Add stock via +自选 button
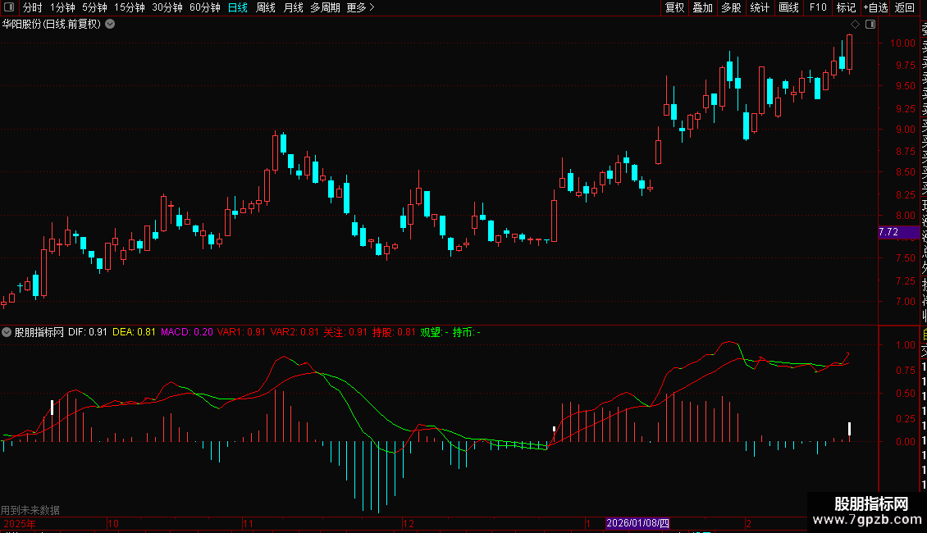 coord(875,7)
